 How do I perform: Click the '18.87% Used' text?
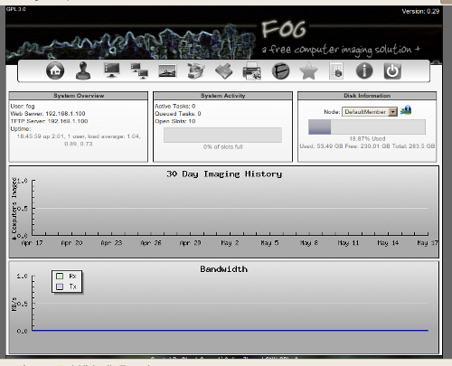[367, 139]
